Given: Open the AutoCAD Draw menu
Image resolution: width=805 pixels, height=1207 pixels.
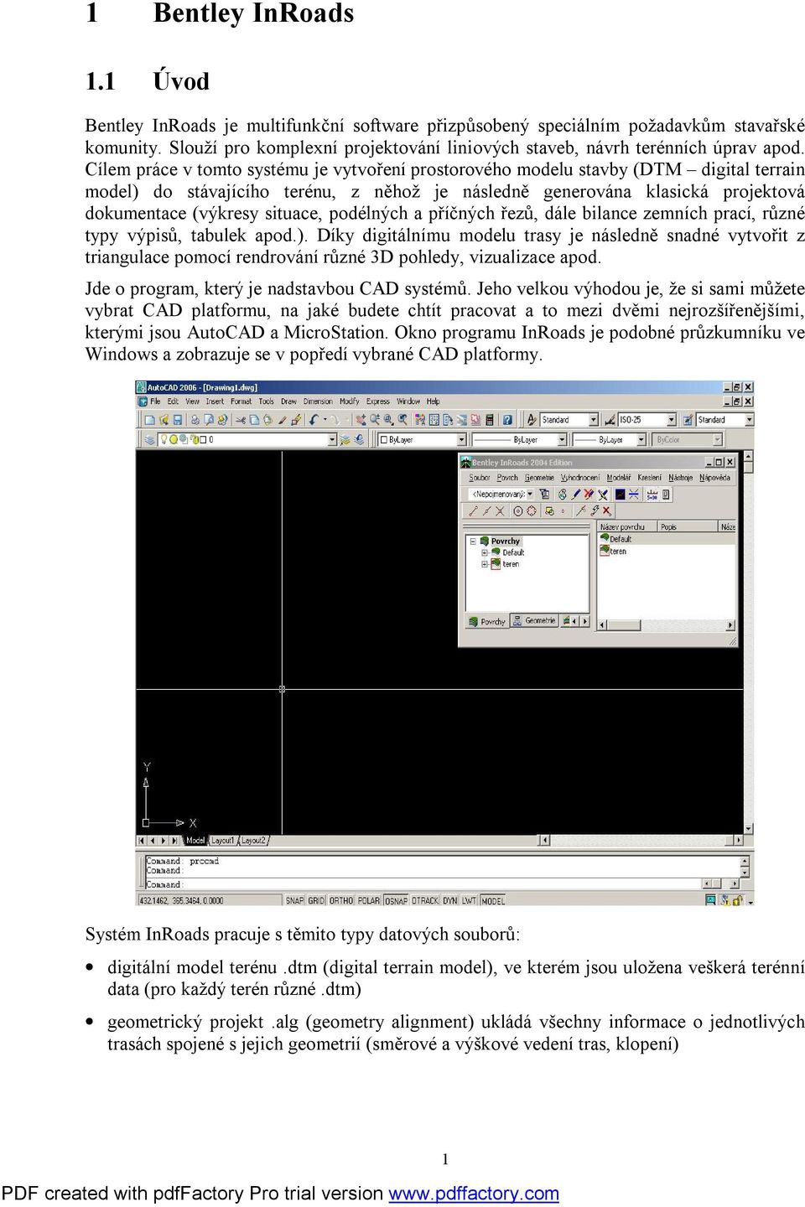Looking at the screenshot, I should (x=288, y=401).
